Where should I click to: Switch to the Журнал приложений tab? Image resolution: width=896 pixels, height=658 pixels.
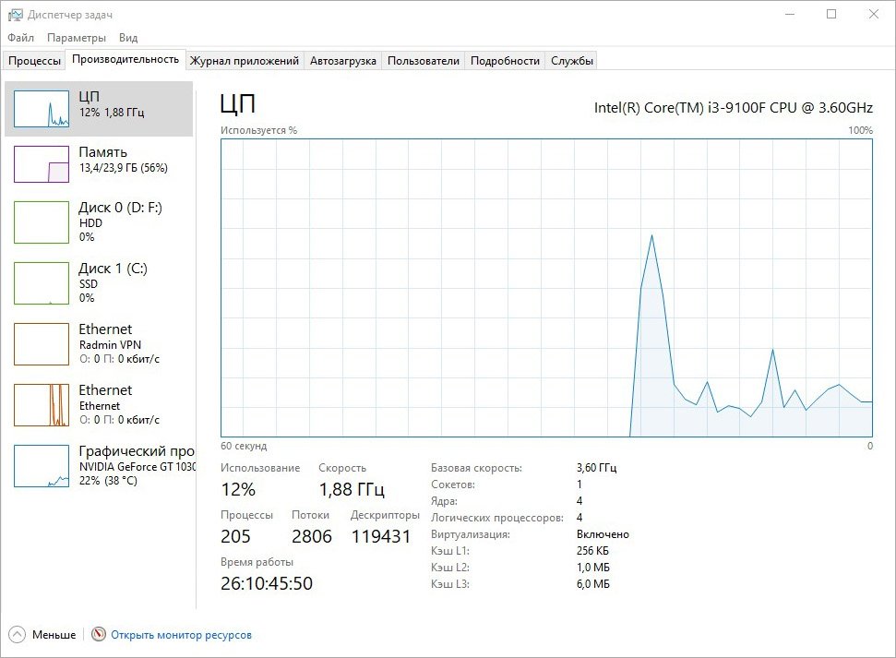point(245,61)
